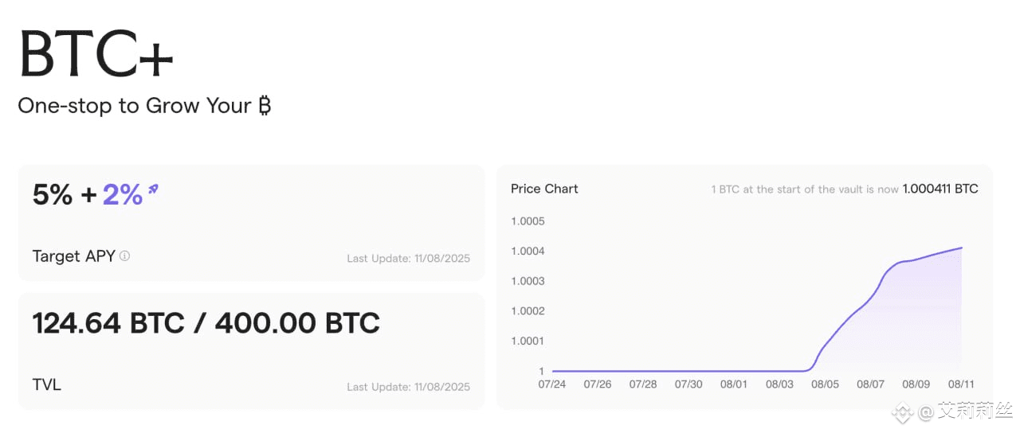This screenshot has width=1020, height=433.
Task: Click the 124.64 BTC TVL amount
Action: [x=108, y=323]
